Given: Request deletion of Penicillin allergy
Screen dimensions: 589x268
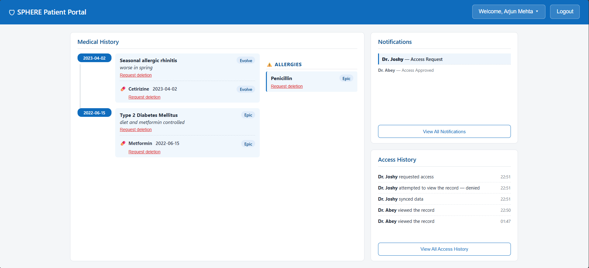Looking at the screenshot, I should tap(287, 86).
